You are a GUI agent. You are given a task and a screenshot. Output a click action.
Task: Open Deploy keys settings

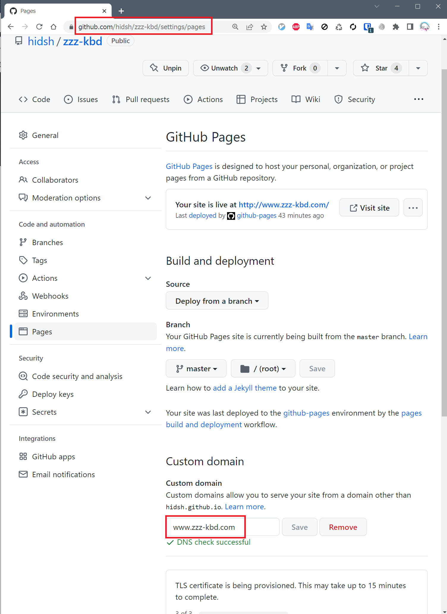point(86,394)
